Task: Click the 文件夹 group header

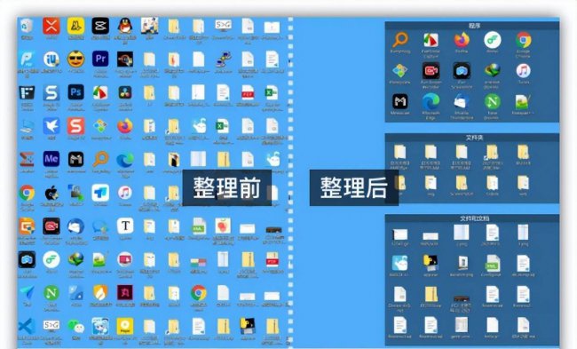Action: (x=472, y=138)
